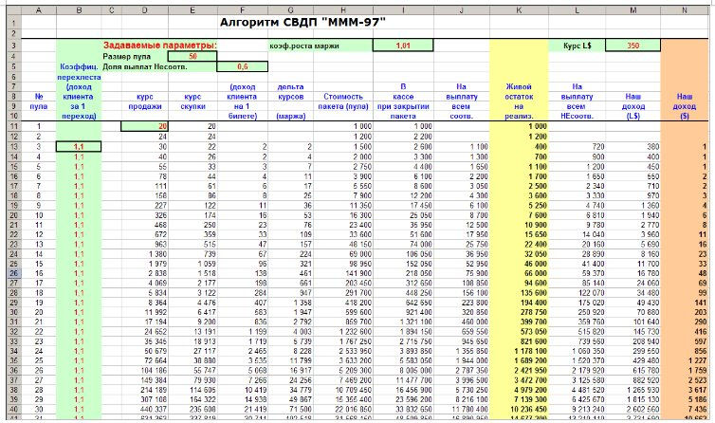Click the red 'Задаваемые параметры:' label
This screenshot has width=715, height=423.
tap(159, 46)
